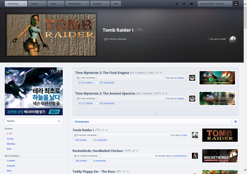Open the 13 comments link
Image resolution: width=247 pixels, height=174 pixels.
tap(100, 140)
